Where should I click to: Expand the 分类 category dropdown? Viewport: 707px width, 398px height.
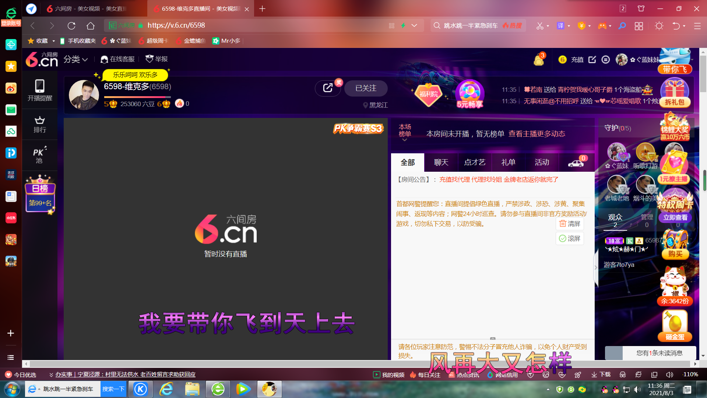(75, 59)
